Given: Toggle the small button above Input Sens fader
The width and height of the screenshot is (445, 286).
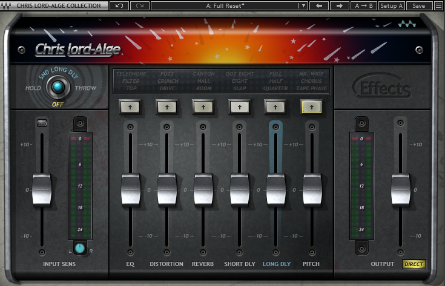Looking at the screenshot, I should [x=42, y=123].
